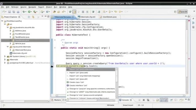Open the File menu

(x=2, y=7)
